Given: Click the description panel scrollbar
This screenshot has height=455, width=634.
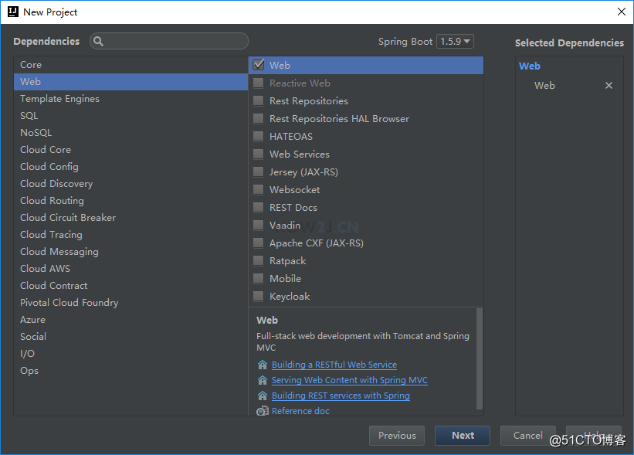Looking at the screenshot, I should 479,359.
